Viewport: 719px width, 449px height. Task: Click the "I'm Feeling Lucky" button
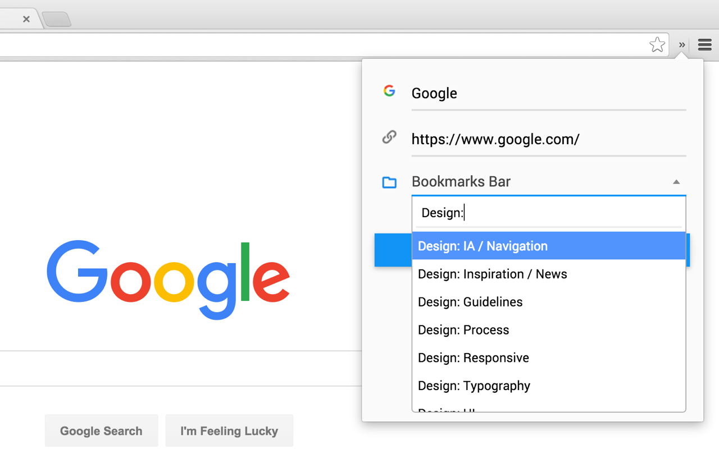click(x=229, y=430)
